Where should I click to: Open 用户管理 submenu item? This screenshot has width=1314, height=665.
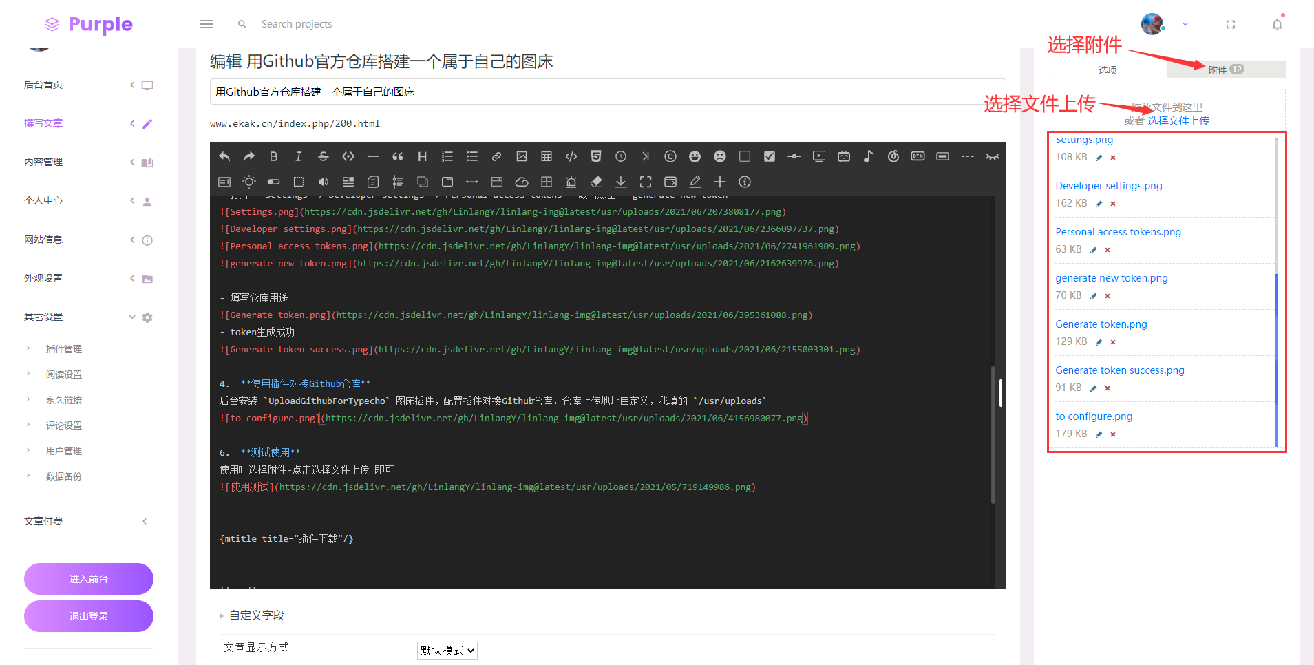point(63,451)
